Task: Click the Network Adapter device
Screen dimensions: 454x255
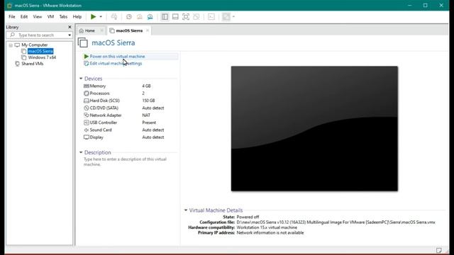Action: tap(130, 115)
